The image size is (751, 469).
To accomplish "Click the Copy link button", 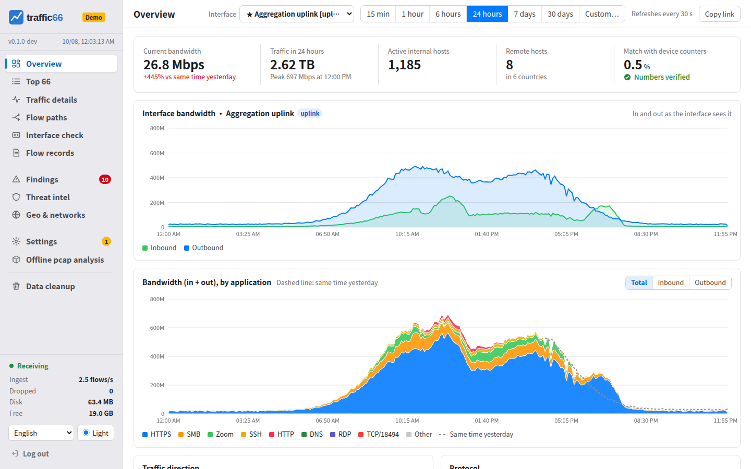I will click(x=720, y=14).
